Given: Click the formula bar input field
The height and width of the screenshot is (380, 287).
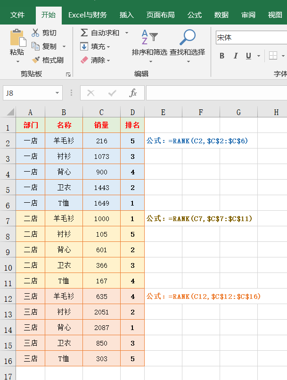Looking at the screenshot, I should pos(216,93).
